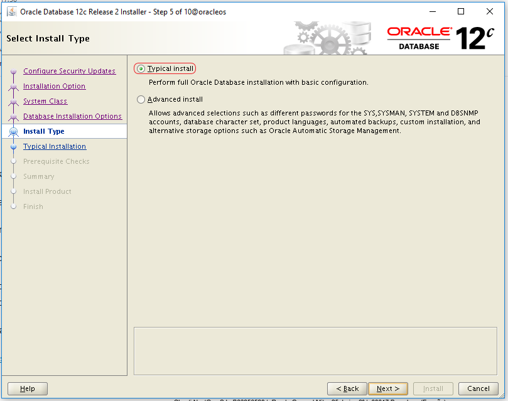
Task: Click the Typical Installation step marker dot
Action: [x=14, y=147]
